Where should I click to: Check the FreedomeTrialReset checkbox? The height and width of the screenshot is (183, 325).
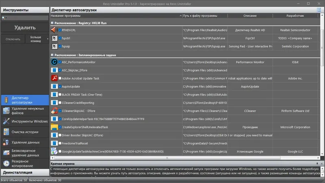60,143
